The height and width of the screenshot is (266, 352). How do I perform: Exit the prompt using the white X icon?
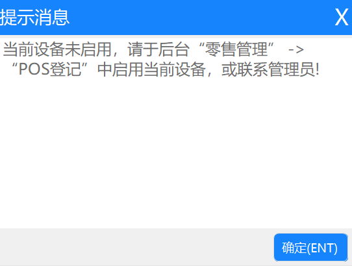coord(342,17)
